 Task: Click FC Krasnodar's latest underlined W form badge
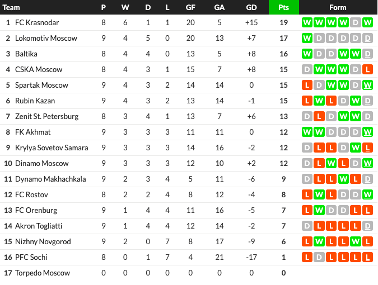(x=367, y=22)
